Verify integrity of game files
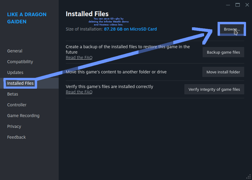Image resolution: width=252 pixels, height=180 pixels. 214,89
